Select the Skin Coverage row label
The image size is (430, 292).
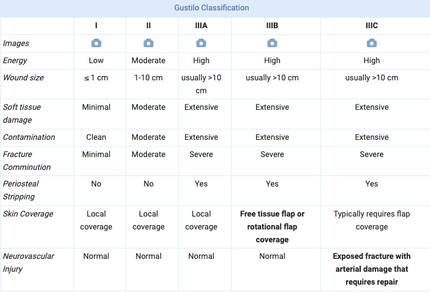[x=28, y=213]
